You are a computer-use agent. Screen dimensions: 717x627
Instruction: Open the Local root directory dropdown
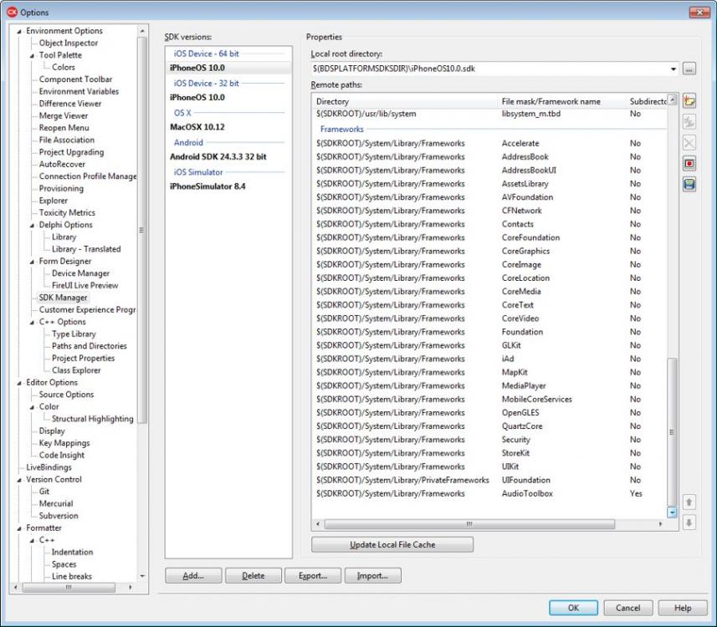point(673,69)
